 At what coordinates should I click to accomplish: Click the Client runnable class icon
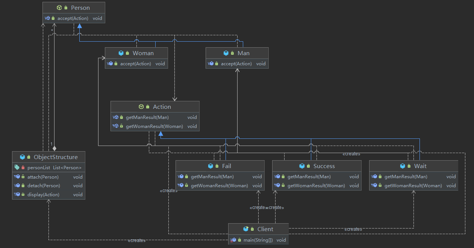(246, 229)
